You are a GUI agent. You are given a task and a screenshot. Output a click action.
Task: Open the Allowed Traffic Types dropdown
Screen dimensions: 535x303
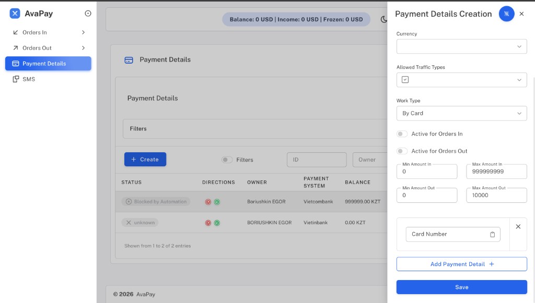click(462, 80)
